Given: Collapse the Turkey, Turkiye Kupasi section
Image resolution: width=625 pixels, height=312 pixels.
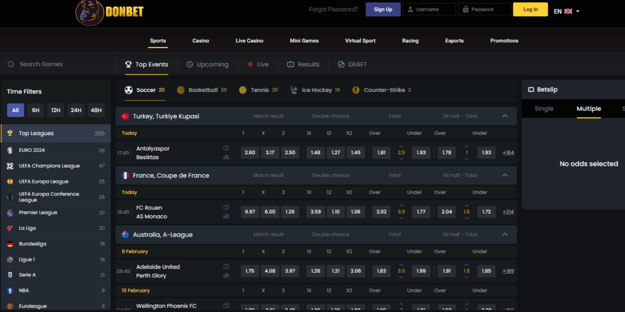Looking at the screenshot, I should click(x=505, y=116).
